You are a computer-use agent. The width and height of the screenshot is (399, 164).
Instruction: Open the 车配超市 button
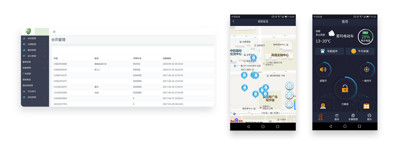pyautogui.click(x=329, y=51)
